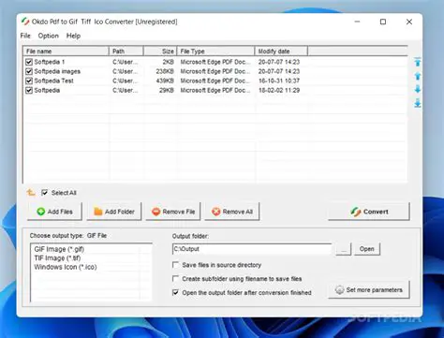Image resolution: width=444 pixels, height=338 pixels.
Task: Uncheck the Softpedia Test file checkbox
Action: pos(29,81)
